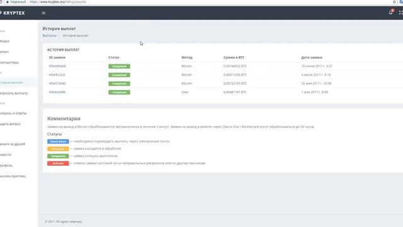Screen dimensions: 403x227
Task: Click the secure lock icon in address bar
Action: coord(7,2)
